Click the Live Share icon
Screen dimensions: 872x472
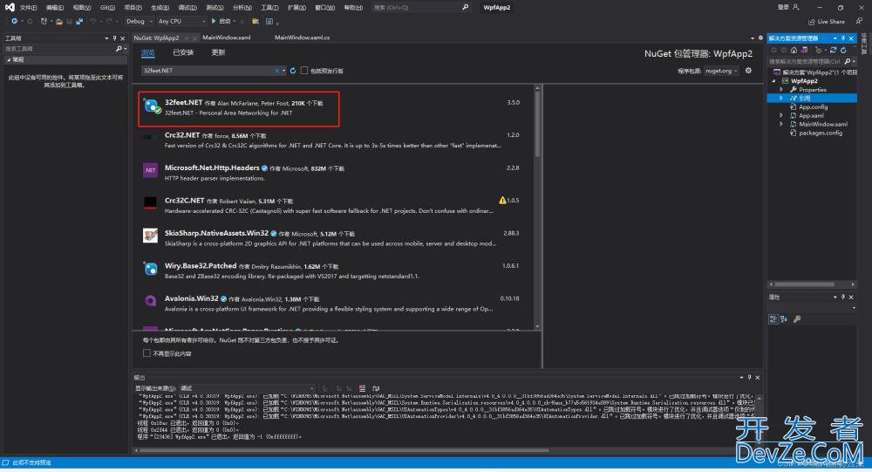[811, 22]
